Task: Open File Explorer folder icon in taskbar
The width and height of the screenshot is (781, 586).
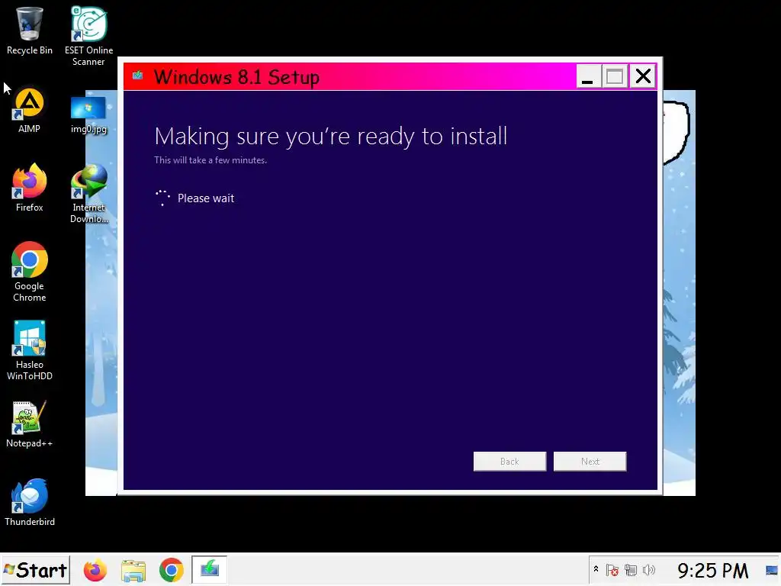Action: (133, 571)
